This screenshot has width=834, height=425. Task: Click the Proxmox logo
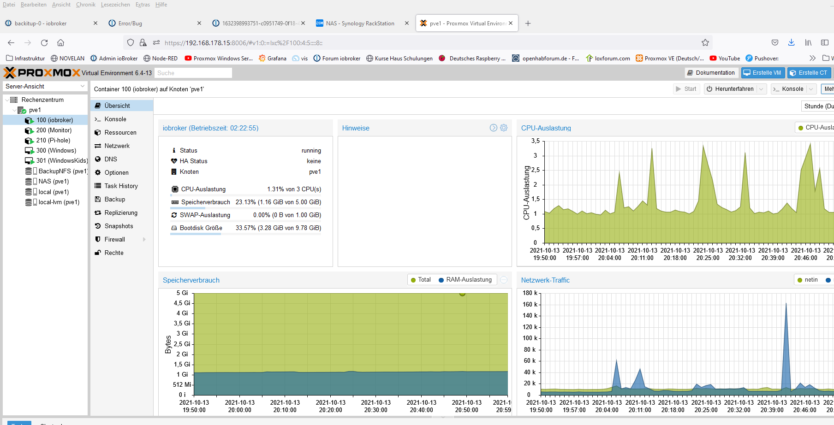[x=42, y=73]
